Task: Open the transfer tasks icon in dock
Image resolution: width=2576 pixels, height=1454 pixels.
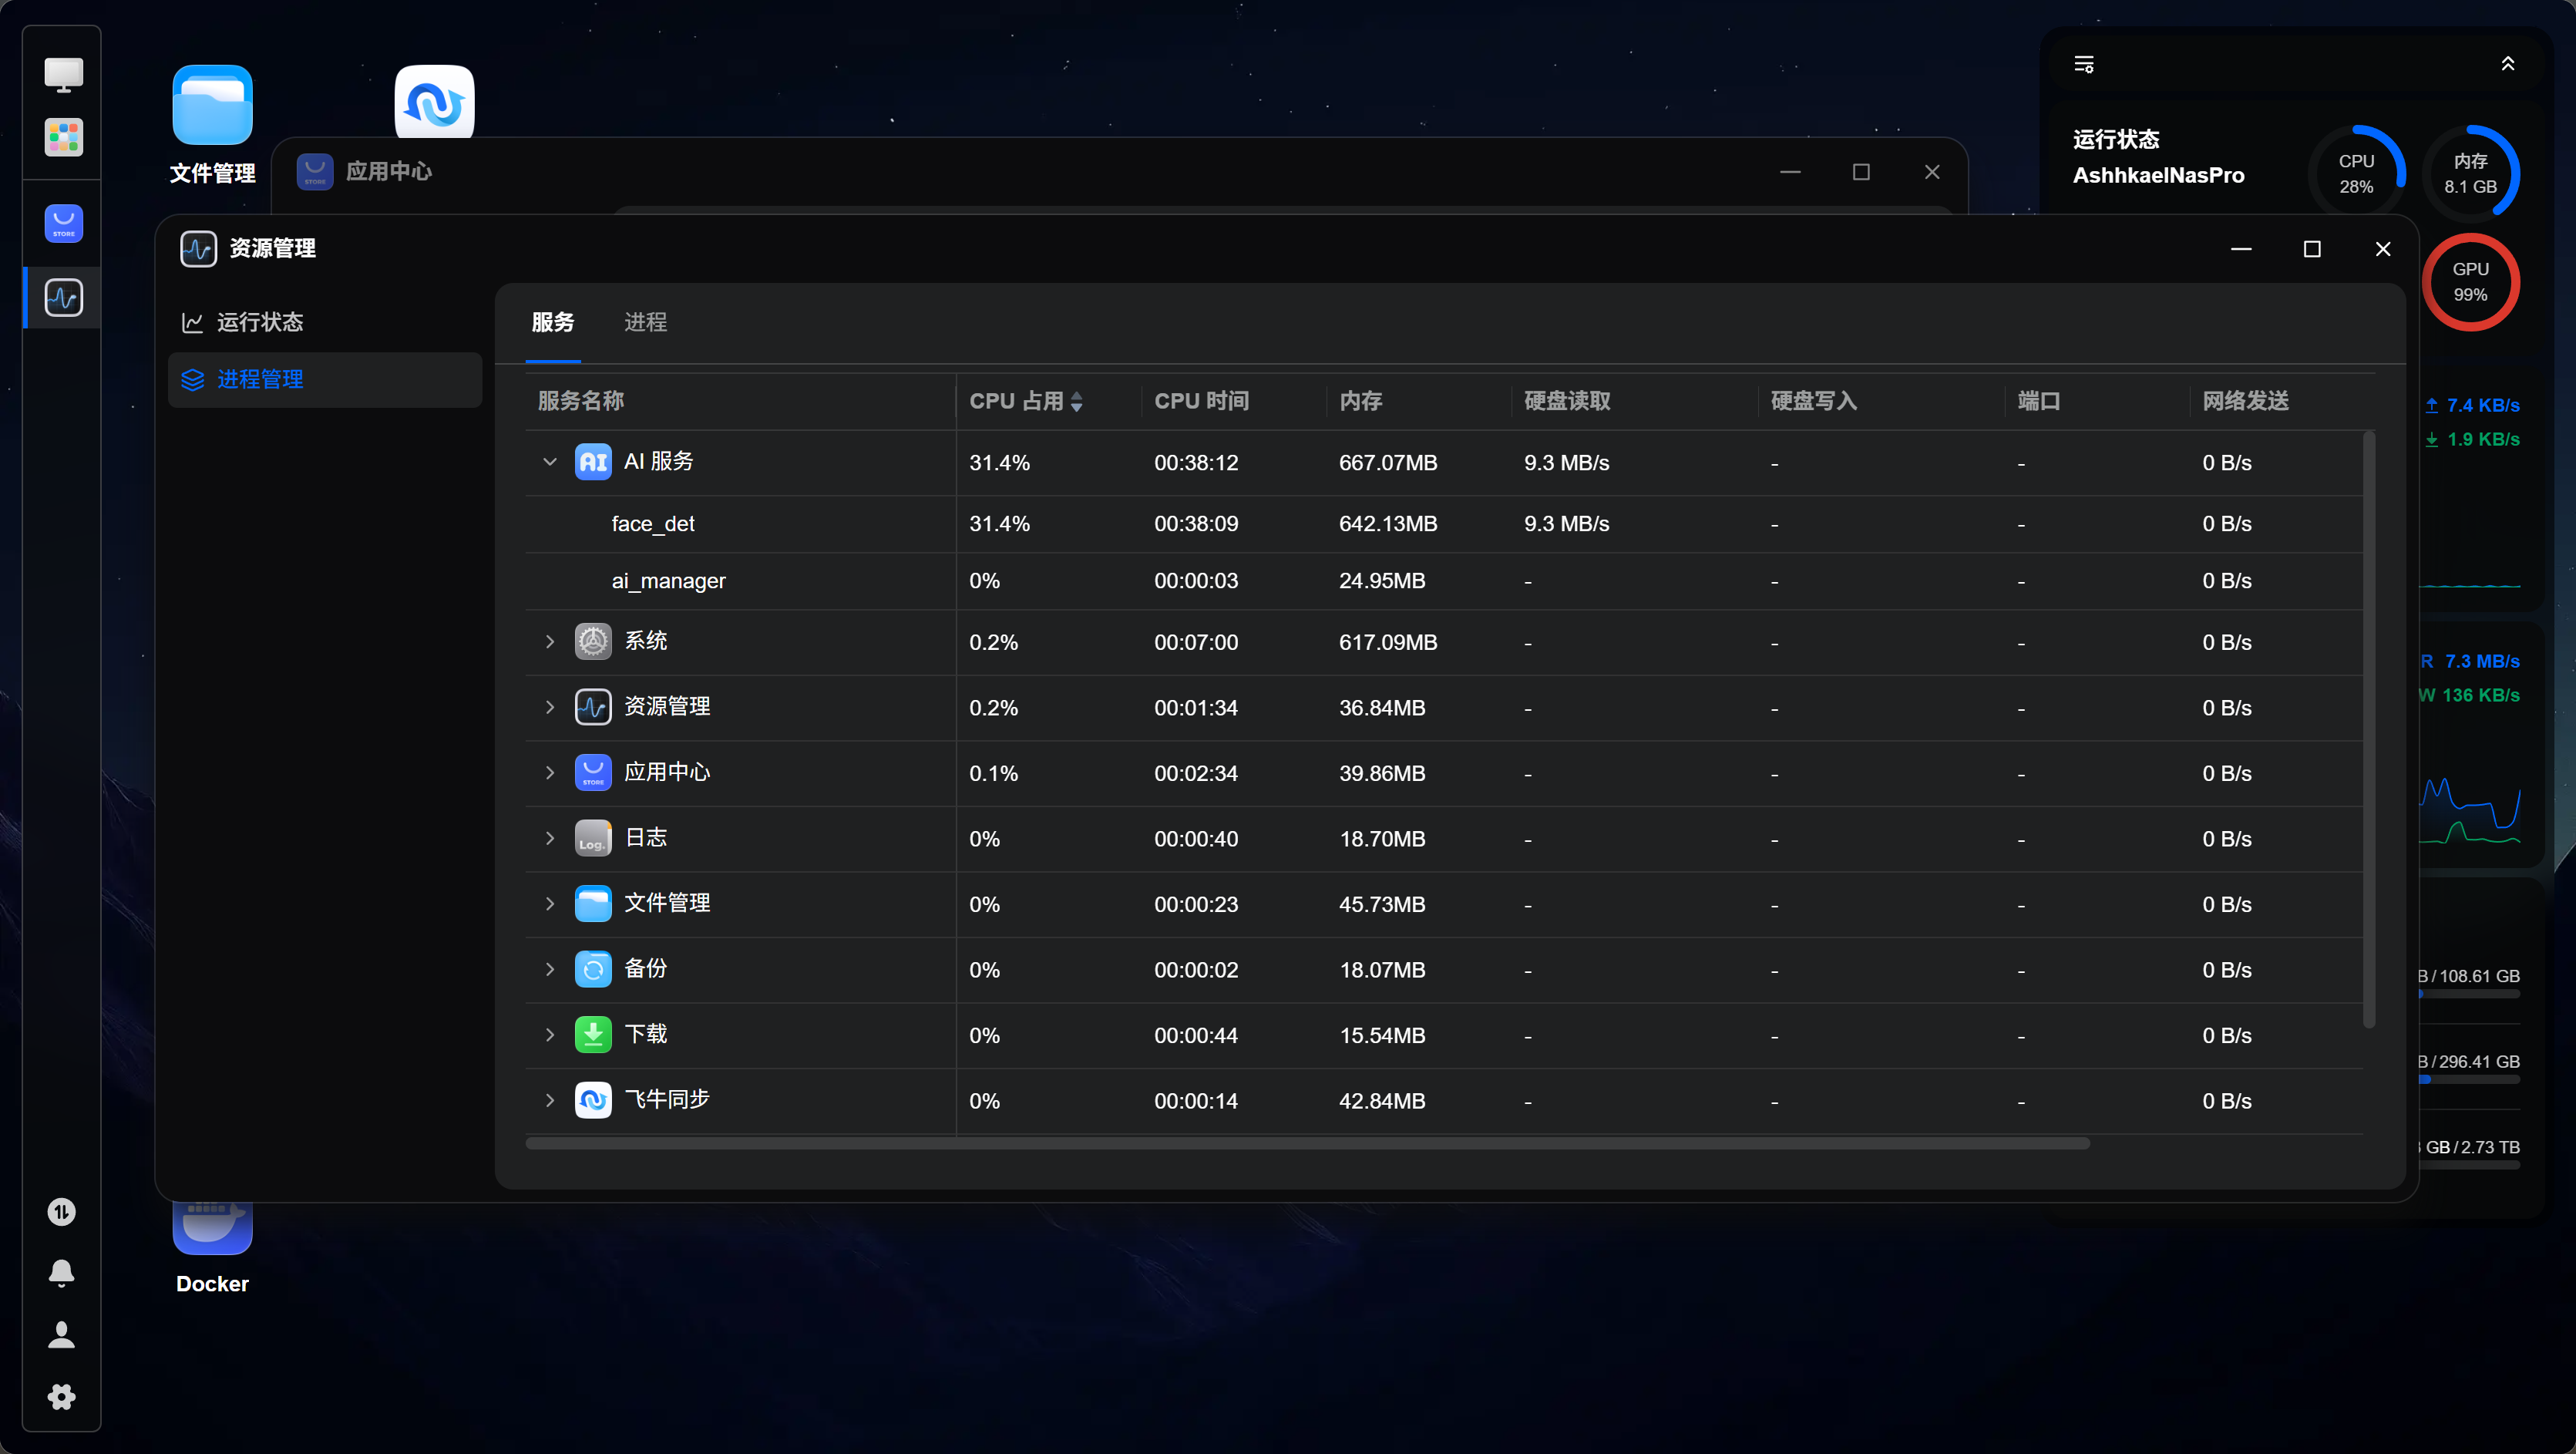Action: (62, 1211)
